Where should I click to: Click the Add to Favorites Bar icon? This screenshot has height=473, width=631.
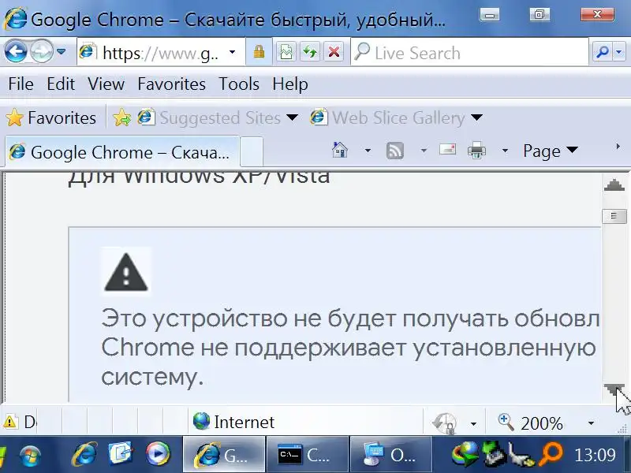pyautogui.click(x=121, y=117)
